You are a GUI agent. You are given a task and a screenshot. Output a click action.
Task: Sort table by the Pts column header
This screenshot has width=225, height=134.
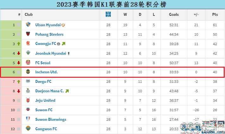[215, 15]
